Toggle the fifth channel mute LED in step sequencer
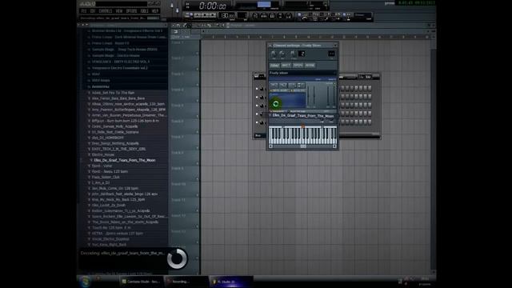The image size is (512, 288). tap(257, 122)
